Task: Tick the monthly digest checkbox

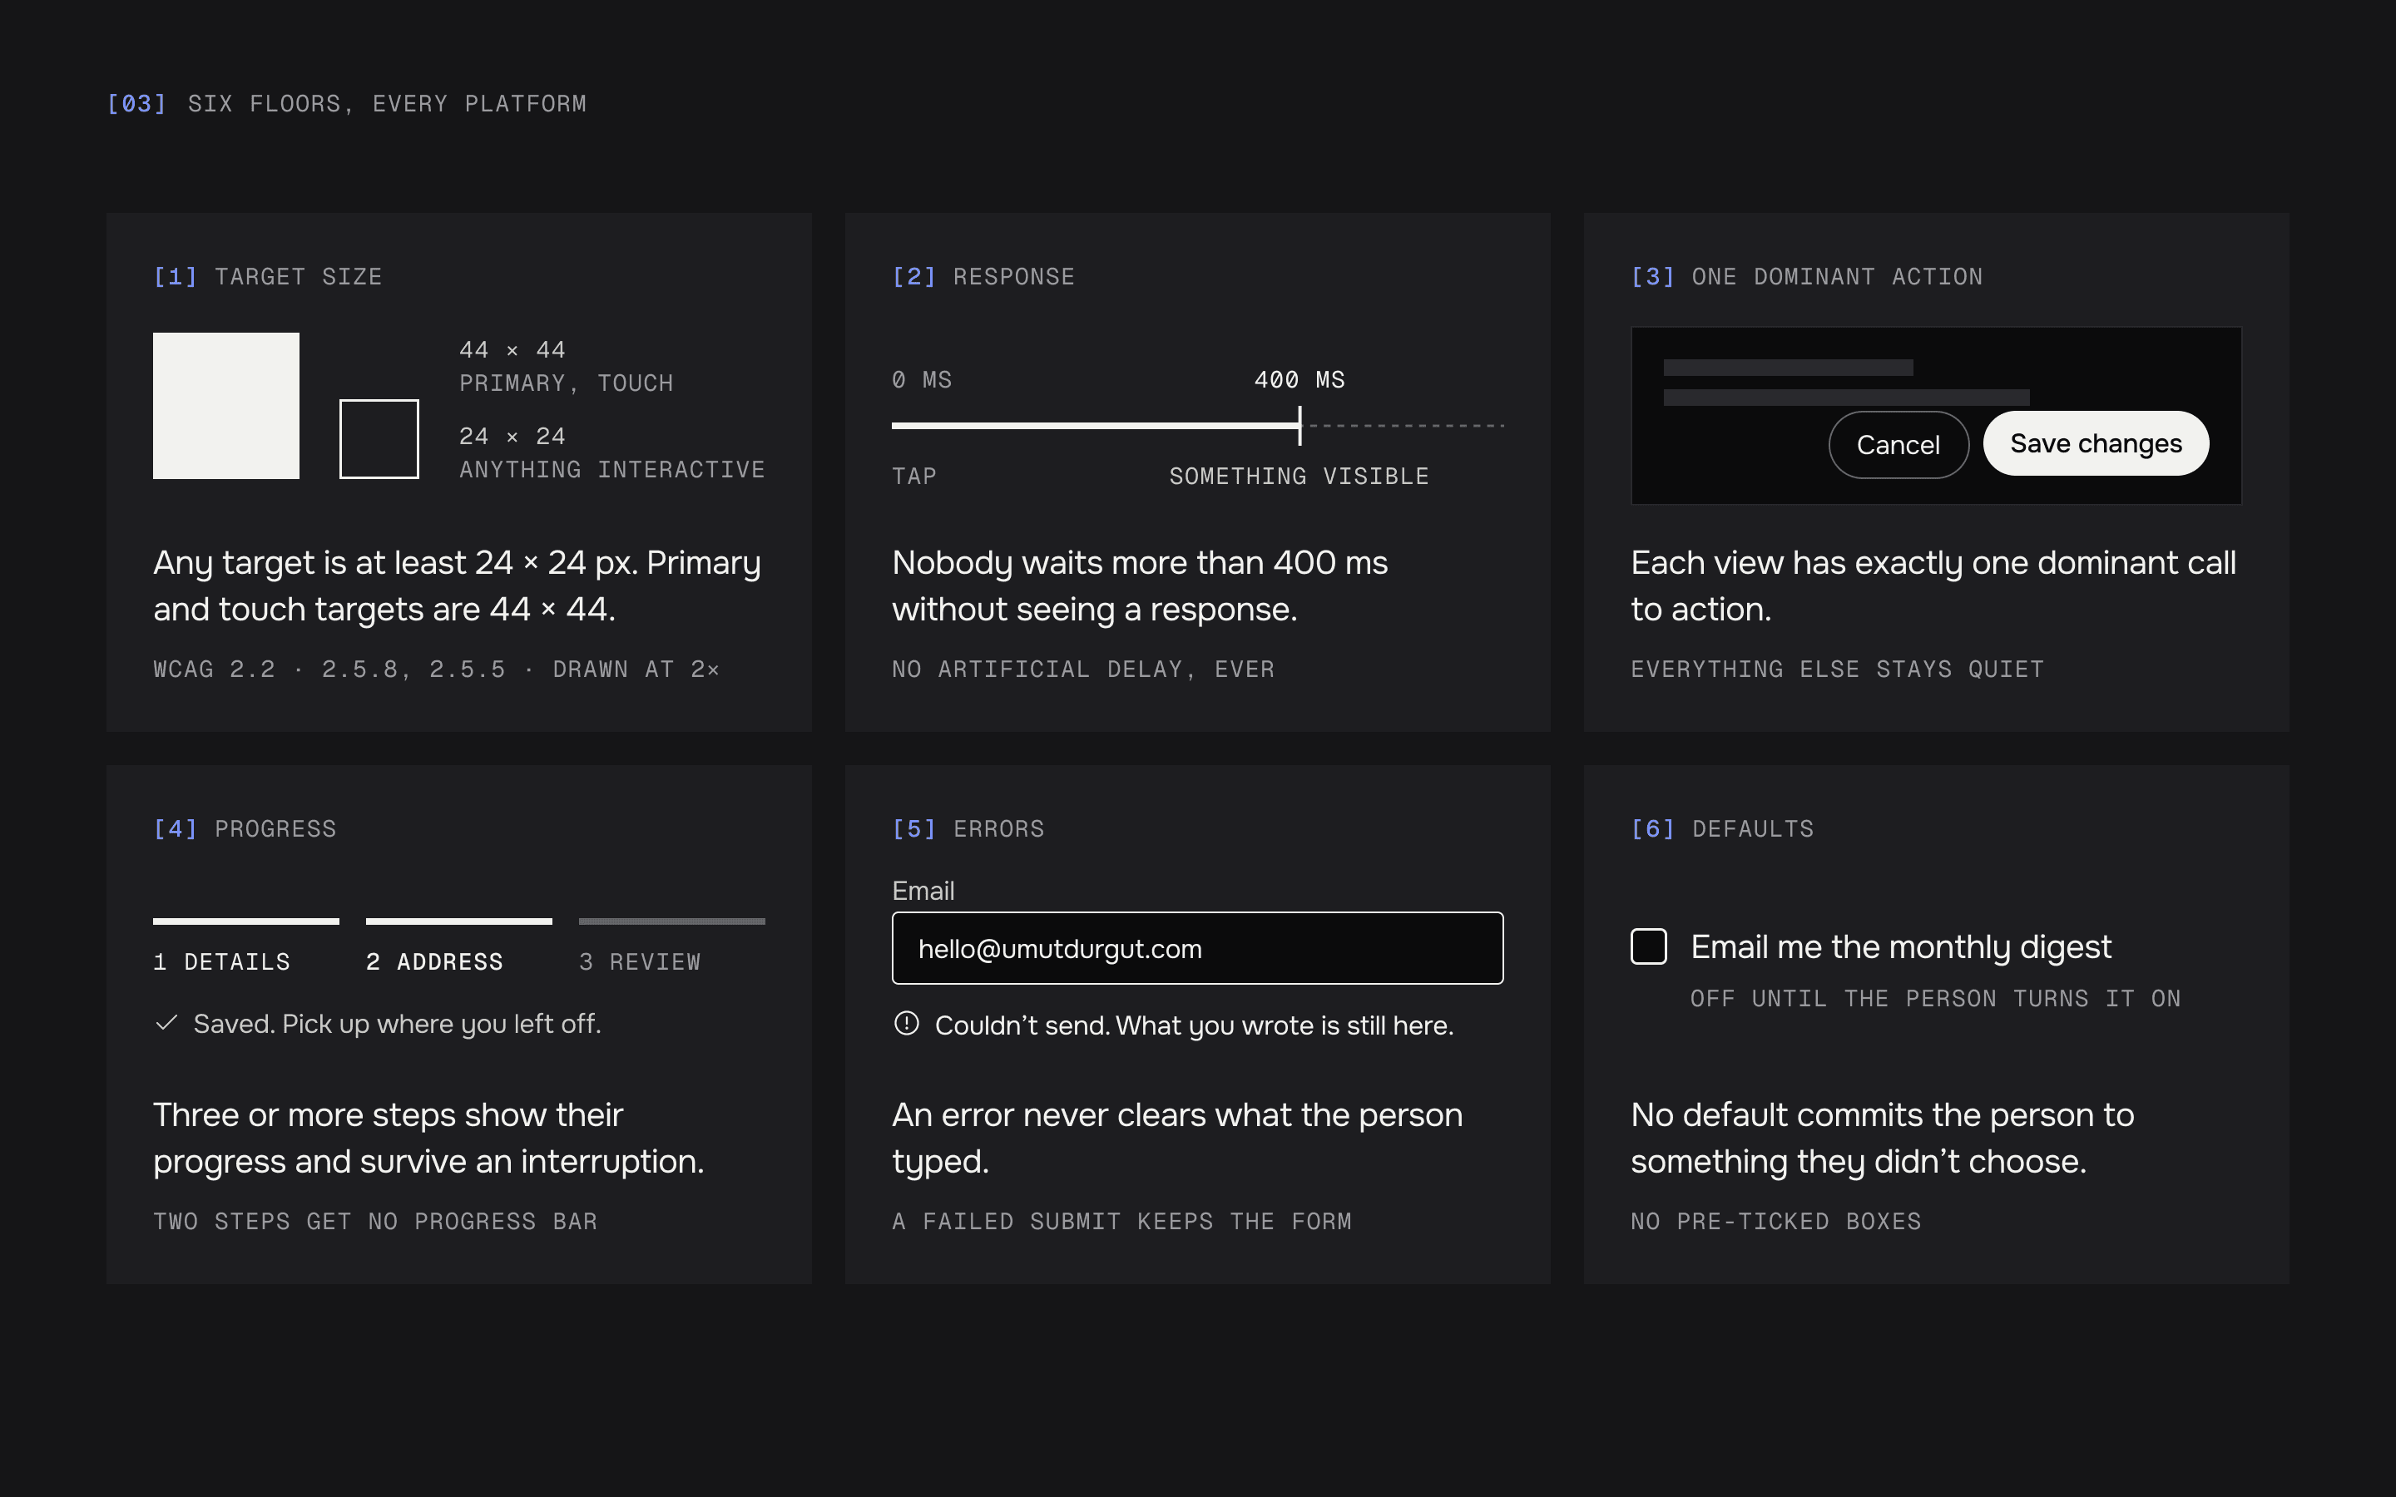Action: (1648, 946)
